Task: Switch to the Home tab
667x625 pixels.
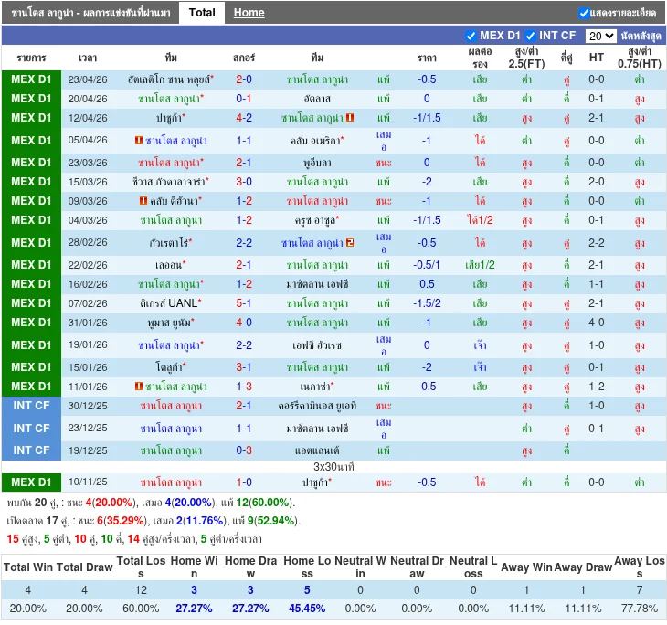Action: 249,13
